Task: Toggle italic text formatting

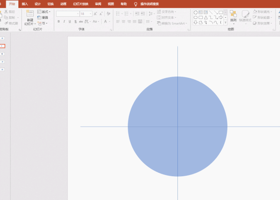Action: 64,22
